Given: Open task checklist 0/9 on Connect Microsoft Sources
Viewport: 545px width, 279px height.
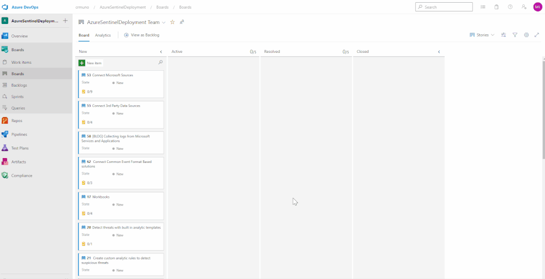Looking at the screenshot, I should click(x=87, y=92).
